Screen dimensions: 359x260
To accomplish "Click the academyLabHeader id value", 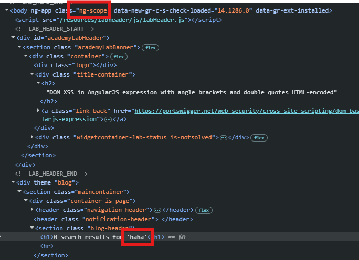I will pyautogui.click(x=75, y=38).
